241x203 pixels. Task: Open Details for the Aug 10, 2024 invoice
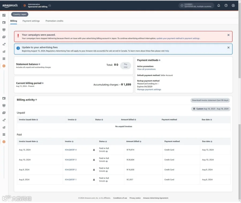pos(102,161)
